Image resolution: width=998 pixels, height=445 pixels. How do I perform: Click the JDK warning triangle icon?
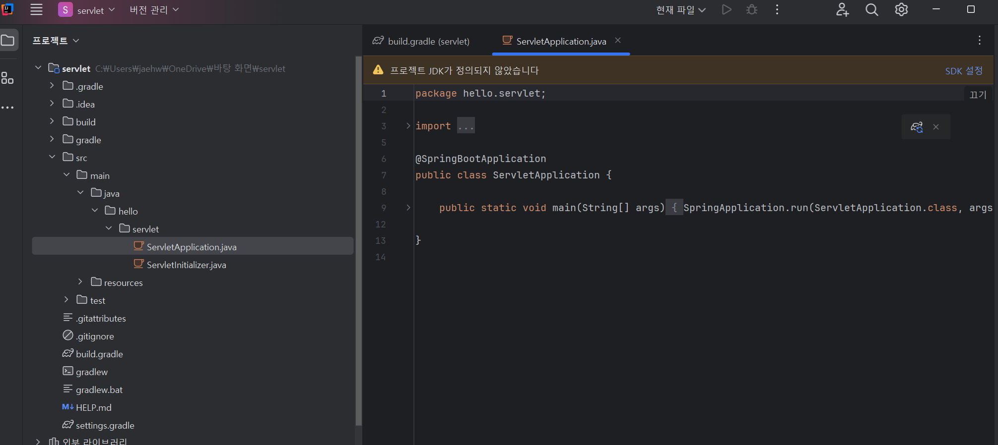click(x=378, y=70)
